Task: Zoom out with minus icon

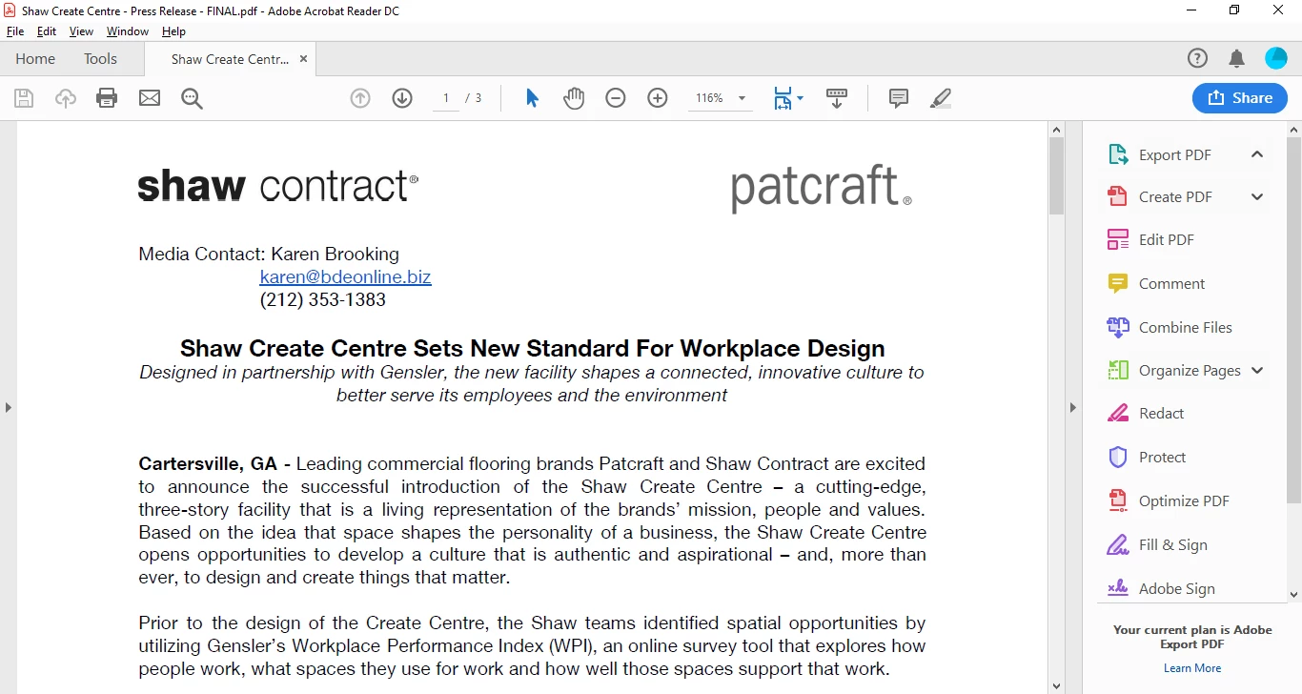Action: tap(616, 98)
